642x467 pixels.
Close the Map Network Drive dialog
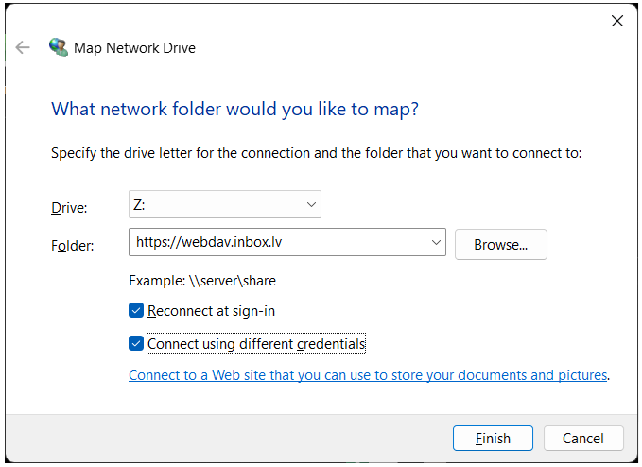pyautogui.click(x=617, y=21)
